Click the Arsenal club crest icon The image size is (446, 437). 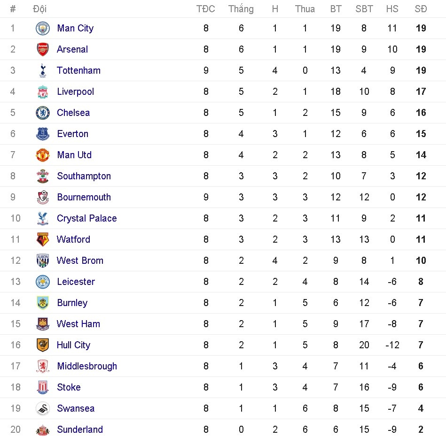tap(43, 49)
